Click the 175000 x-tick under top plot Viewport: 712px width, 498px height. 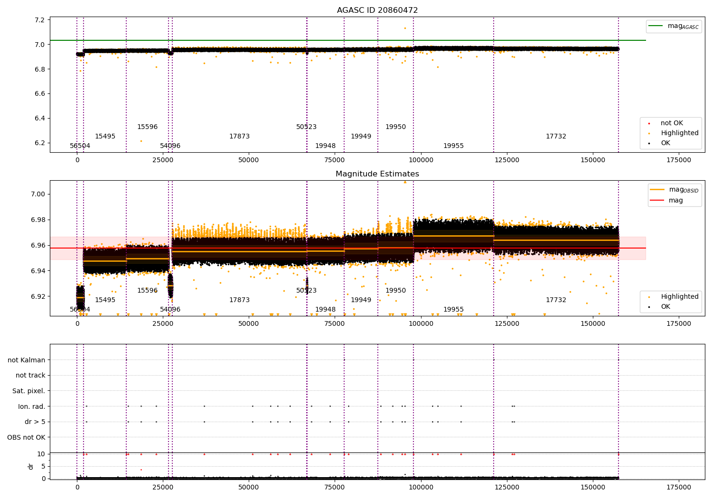679,160
